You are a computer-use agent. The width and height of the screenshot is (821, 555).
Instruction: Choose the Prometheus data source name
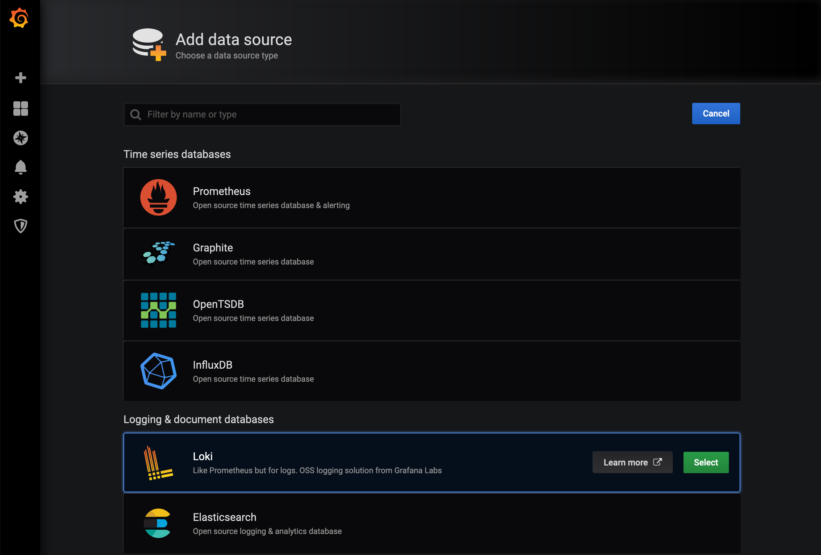tap(222, 191)
